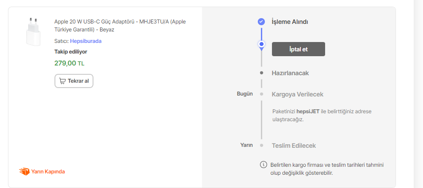Click the Teslim Edilecek step label

point(294,146)
